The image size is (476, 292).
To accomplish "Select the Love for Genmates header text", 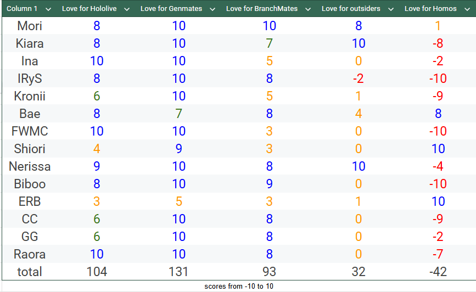I will coord(171,8).
